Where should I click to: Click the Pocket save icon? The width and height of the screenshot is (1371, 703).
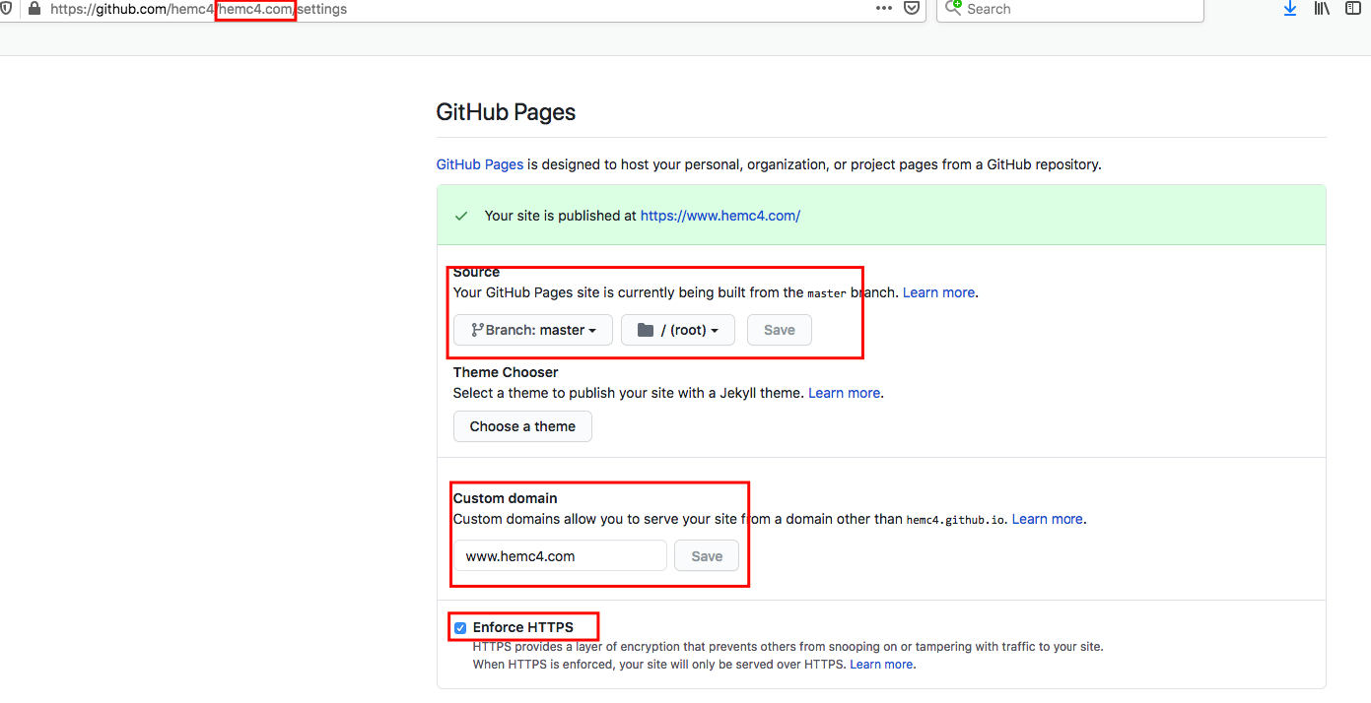[913, 8]
